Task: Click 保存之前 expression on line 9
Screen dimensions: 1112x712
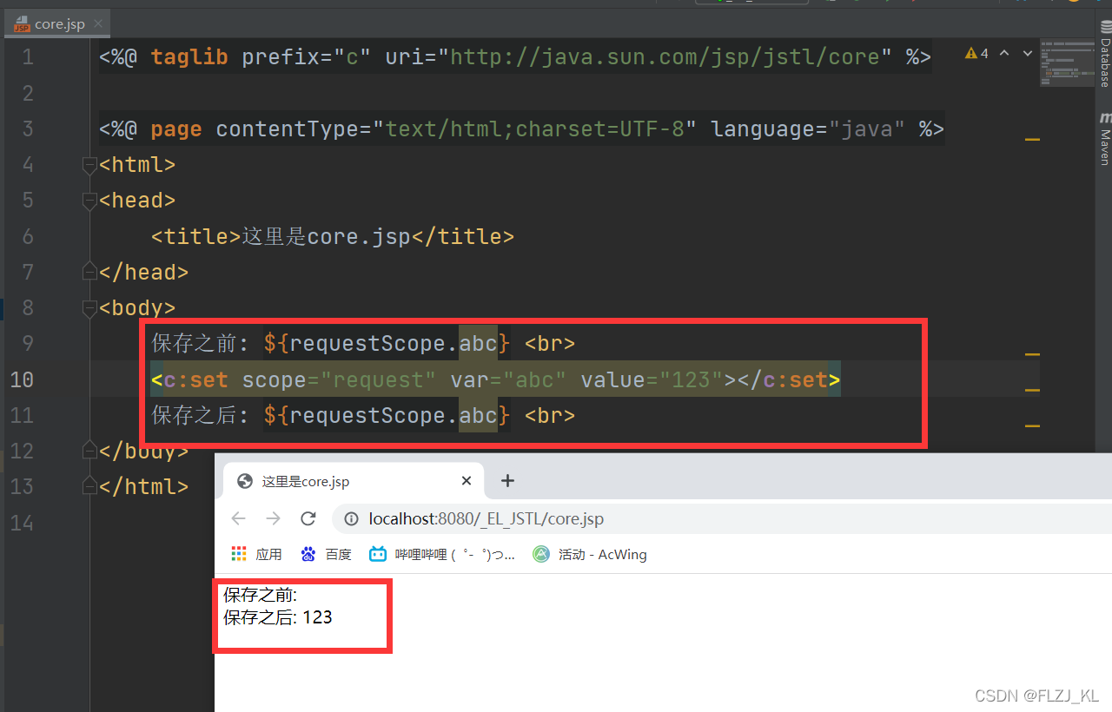Action: tap(363, 344)
